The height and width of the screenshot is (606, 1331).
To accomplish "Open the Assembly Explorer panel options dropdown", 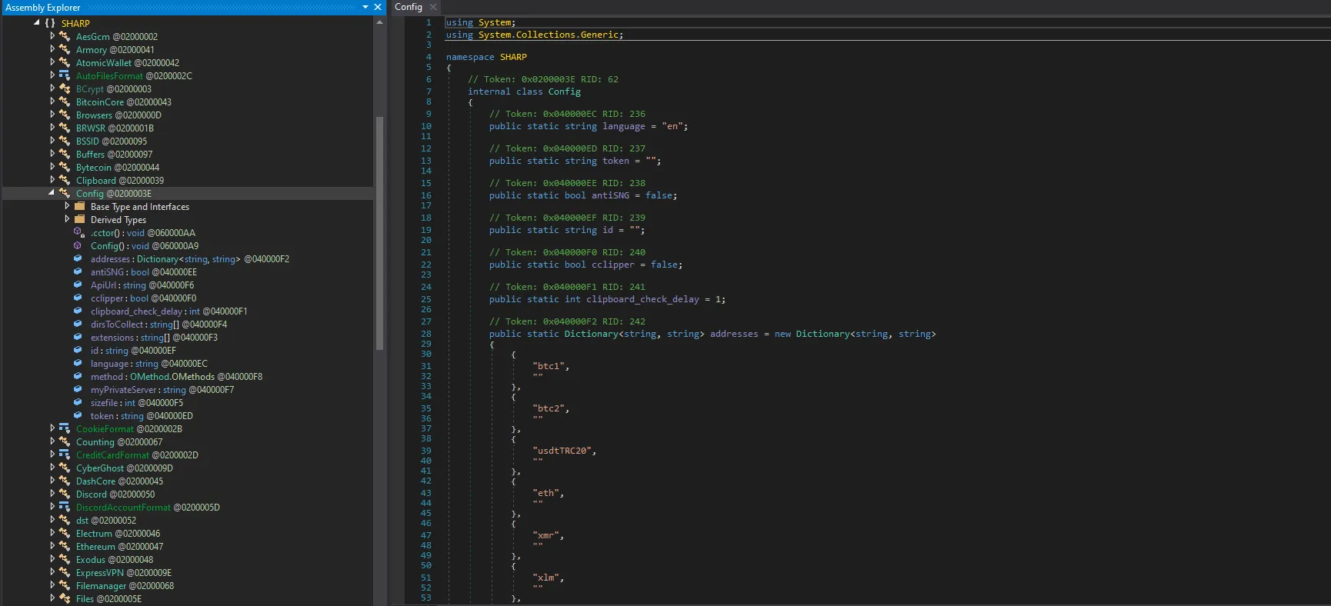I will coord(365,7).
